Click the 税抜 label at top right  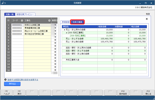(x=148, y=14)
